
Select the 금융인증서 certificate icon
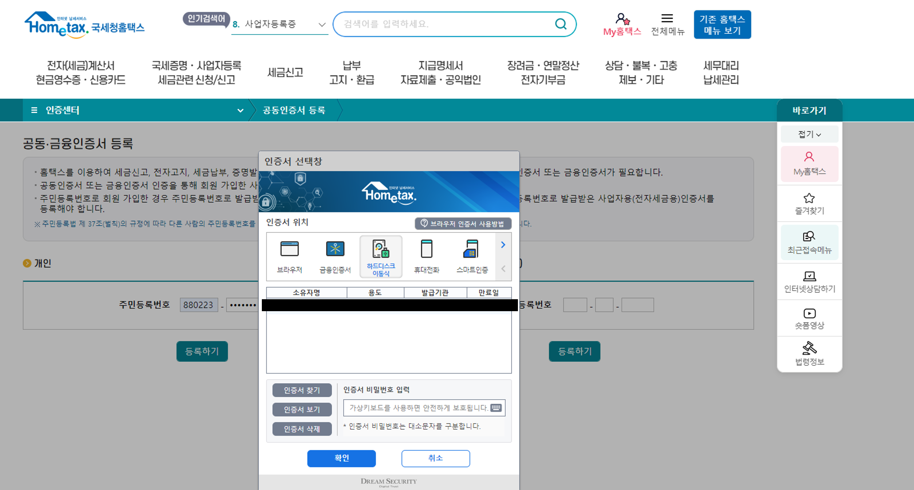tap(335, 256)
